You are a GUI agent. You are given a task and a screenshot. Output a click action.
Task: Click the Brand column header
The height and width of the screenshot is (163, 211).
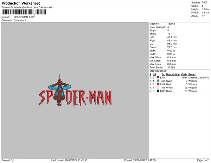tap(192, 74)
